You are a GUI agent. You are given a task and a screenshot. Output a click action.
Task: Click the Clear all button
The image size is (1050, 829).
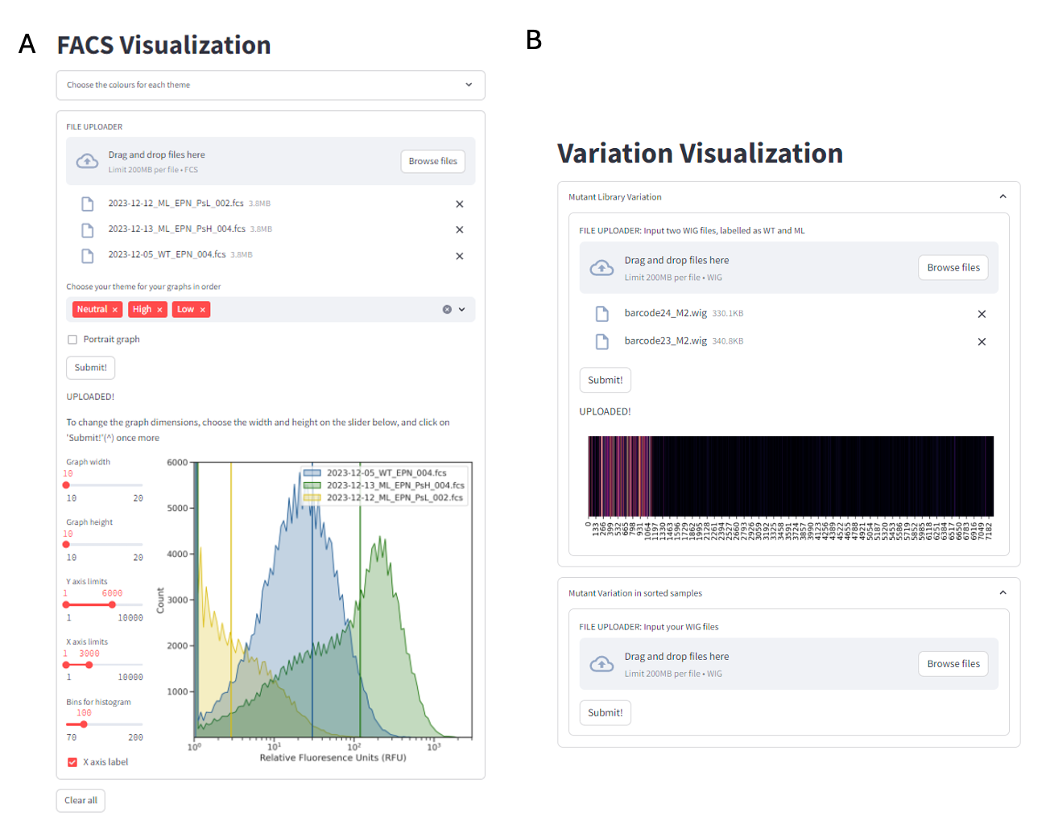pos(81,801)
